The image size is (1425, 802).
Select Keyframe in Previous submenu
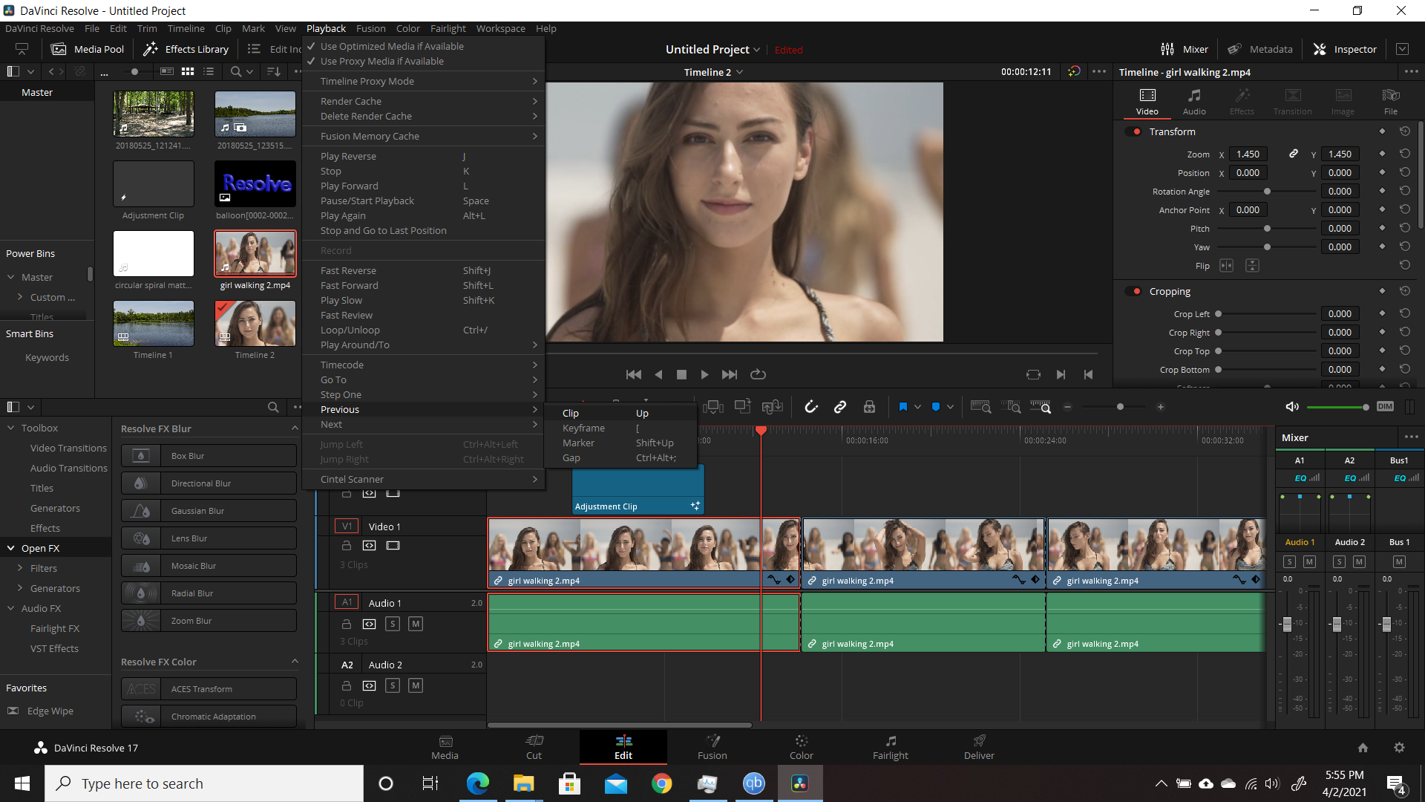620,428
